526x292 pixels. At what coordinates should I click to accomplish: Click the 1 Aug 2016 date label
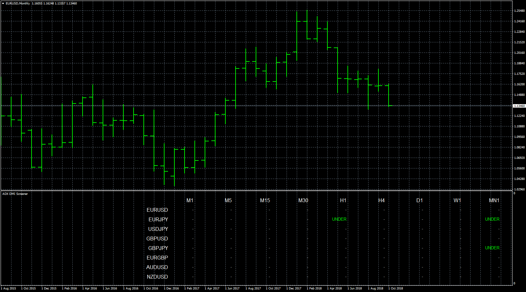tap(131, 288)
